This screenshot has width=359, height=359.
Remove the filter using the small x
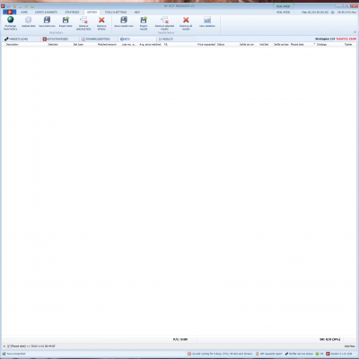click(4, 346)
